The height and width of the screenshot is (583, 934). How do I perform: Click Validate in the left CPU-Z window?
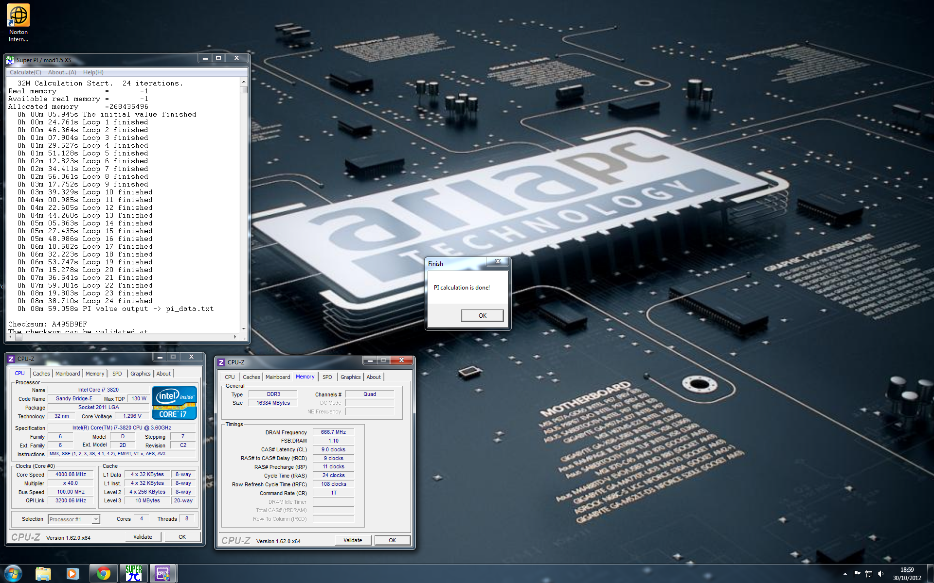[143, 537]
